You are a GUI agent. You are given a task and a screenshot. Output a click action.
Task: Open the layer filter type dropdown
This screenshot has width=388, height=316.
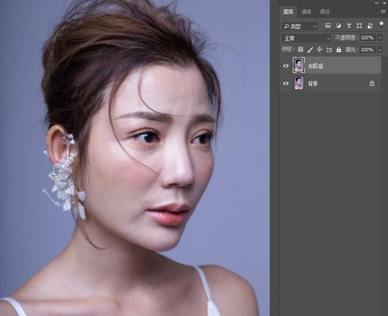pyautogui.click(x=300, y=26)
